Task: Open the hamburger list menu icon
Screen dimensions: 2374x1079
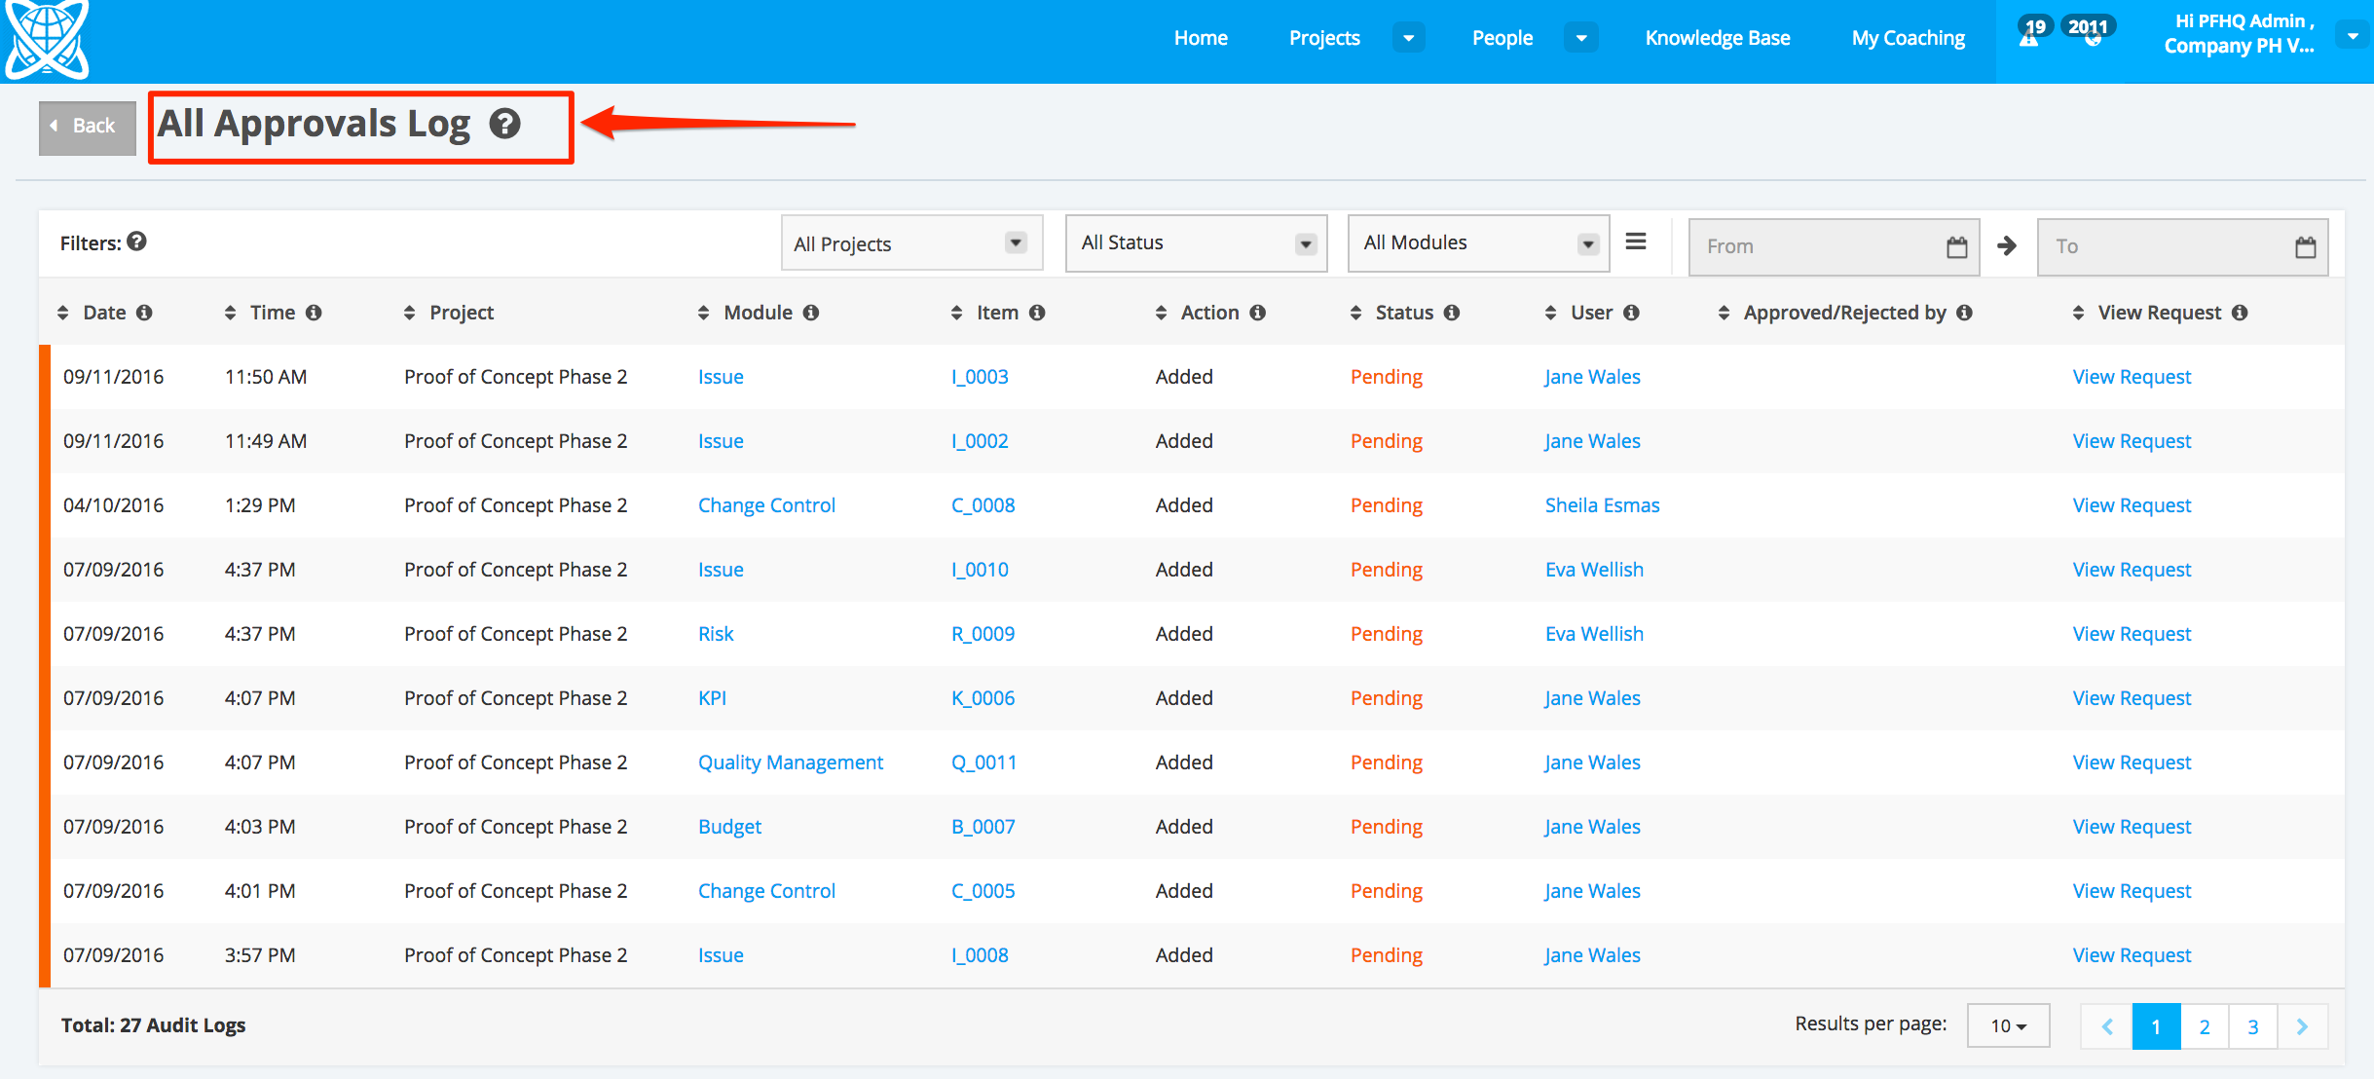Action: tap(1636, 242)
